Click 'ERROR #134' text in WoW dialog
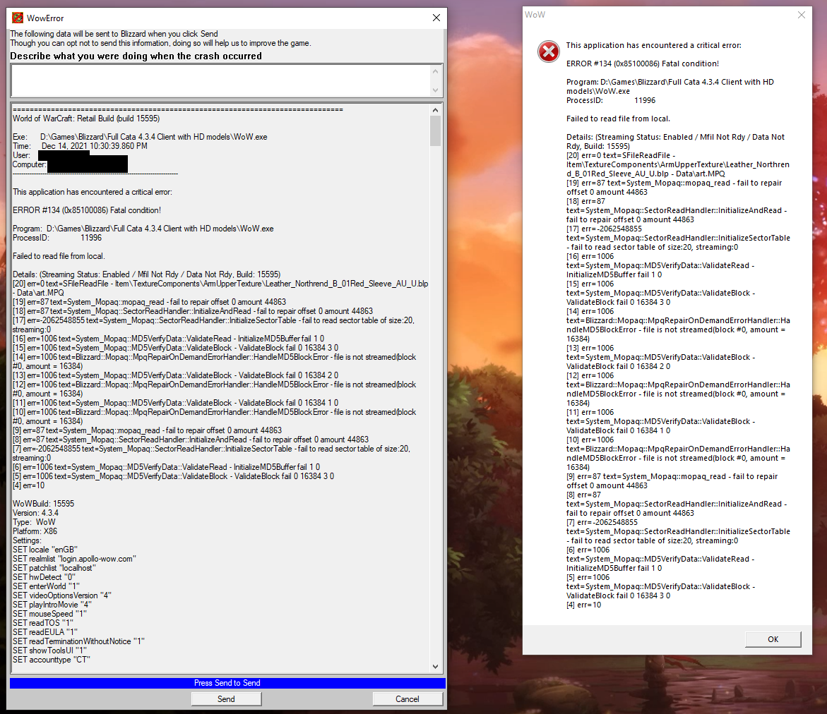 tap(643, 63)
